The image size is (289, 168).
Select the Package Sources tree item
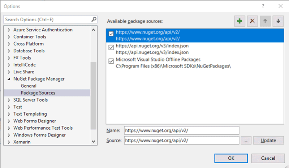(x=38, y=93)
